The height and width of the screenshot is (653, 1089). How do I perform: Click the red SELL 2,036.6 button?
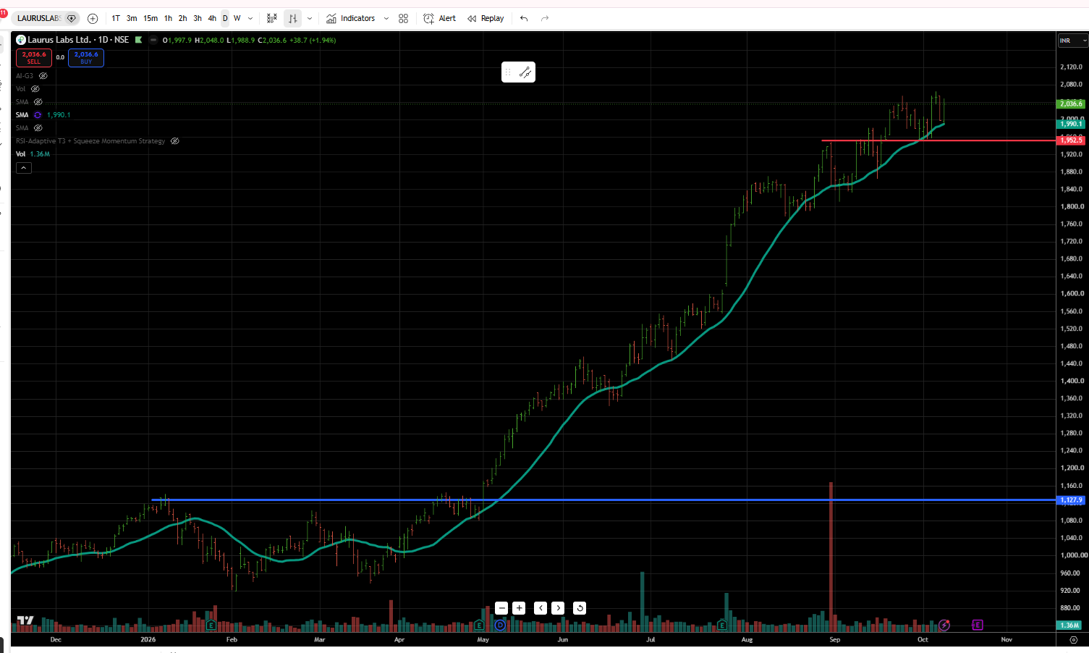34,58
